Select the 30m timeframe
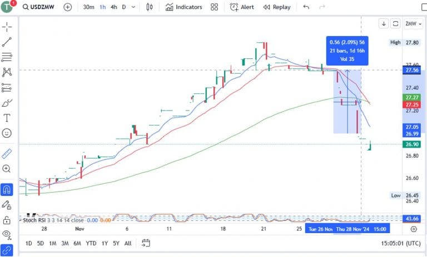Image resolution: width=427 pixels, height=257 pixels. click(x=88, y=7)
